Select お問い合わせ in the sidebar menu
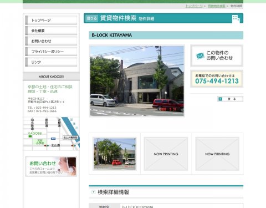Image resolution: width=266 pixels, height=208 pixels. (51, 41)
